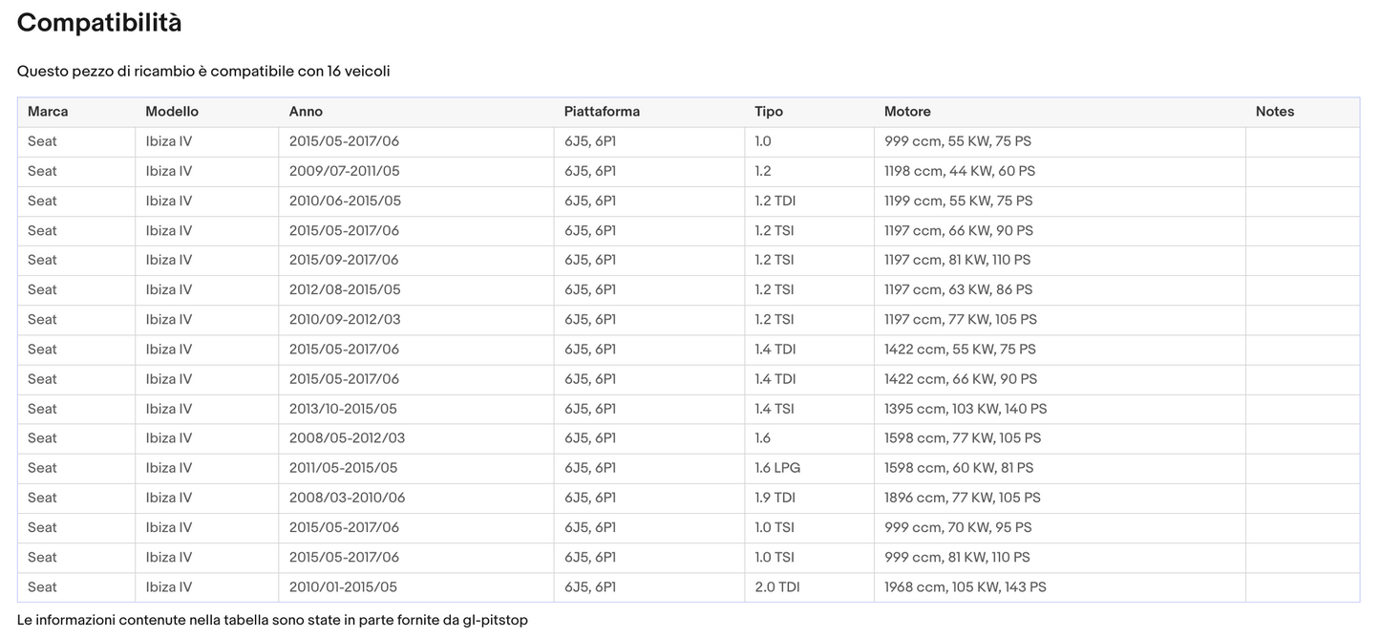This screenshot has width=1380, height=638.
Task: Click the 1395 ccm, 103 KW engine cell
Action: point(965,409)
